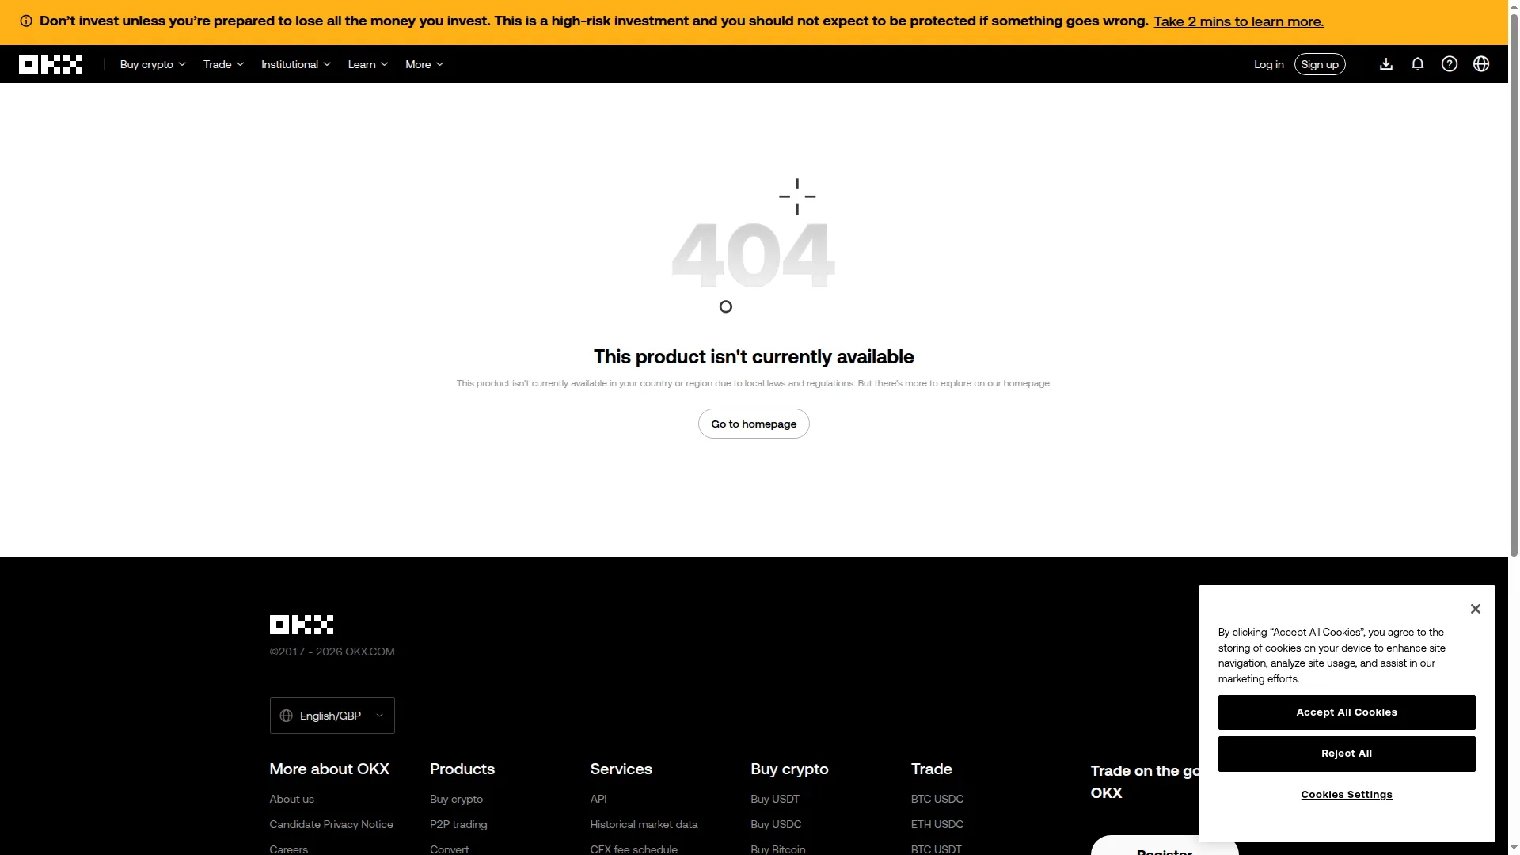Image resolution: width=1520 pixels, height=855 pixels.
Task: Open the Convert footer link
Action: pyautogui.click(x=449, y=849)
